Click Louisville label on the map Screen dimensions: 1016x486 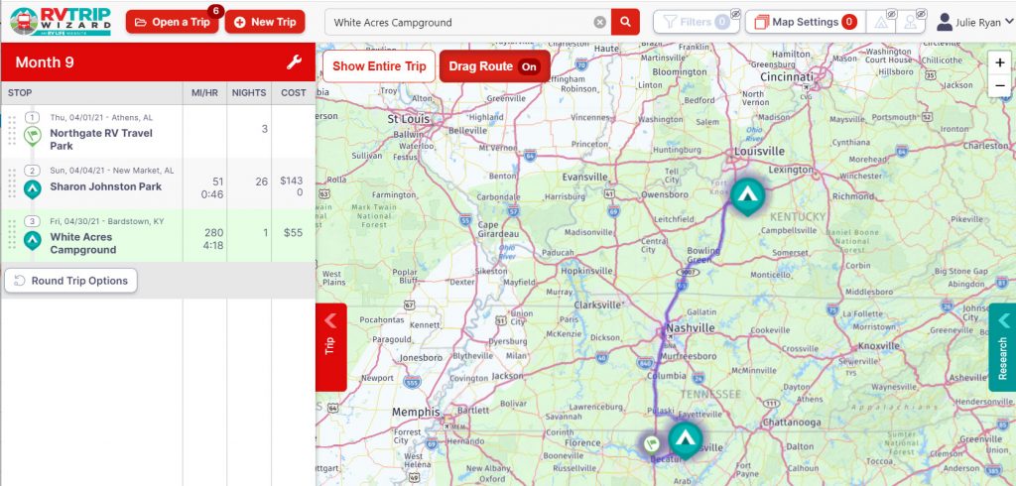759,151
